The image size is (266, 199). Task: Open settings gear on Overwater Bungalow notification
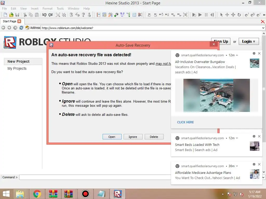click(x=254, y=53)
